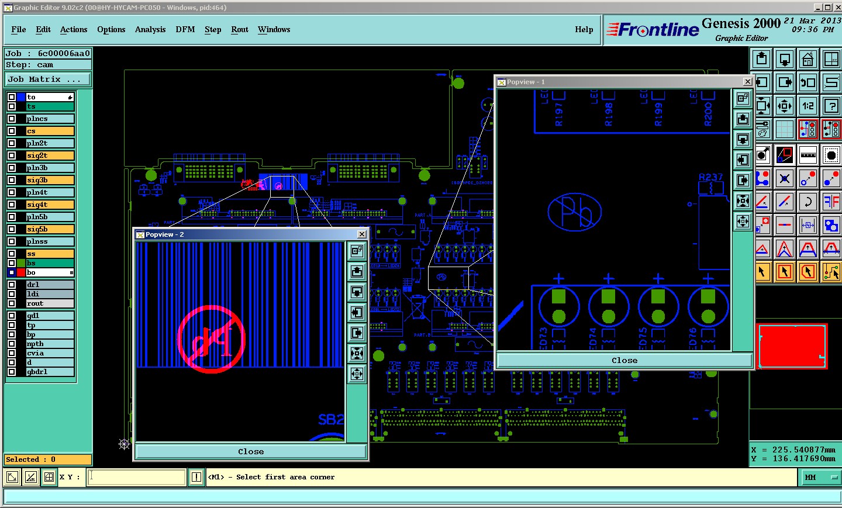Click the zoom-out four-arrows icon
Image resolution: width=842 pixels, height=508 pixels.
[785, 106]
